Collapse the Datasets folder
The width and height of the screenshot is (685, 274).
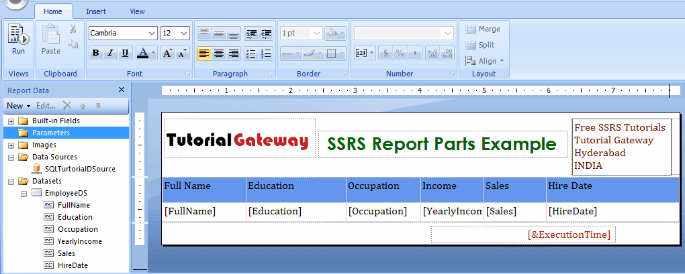(x=11, y=181)
